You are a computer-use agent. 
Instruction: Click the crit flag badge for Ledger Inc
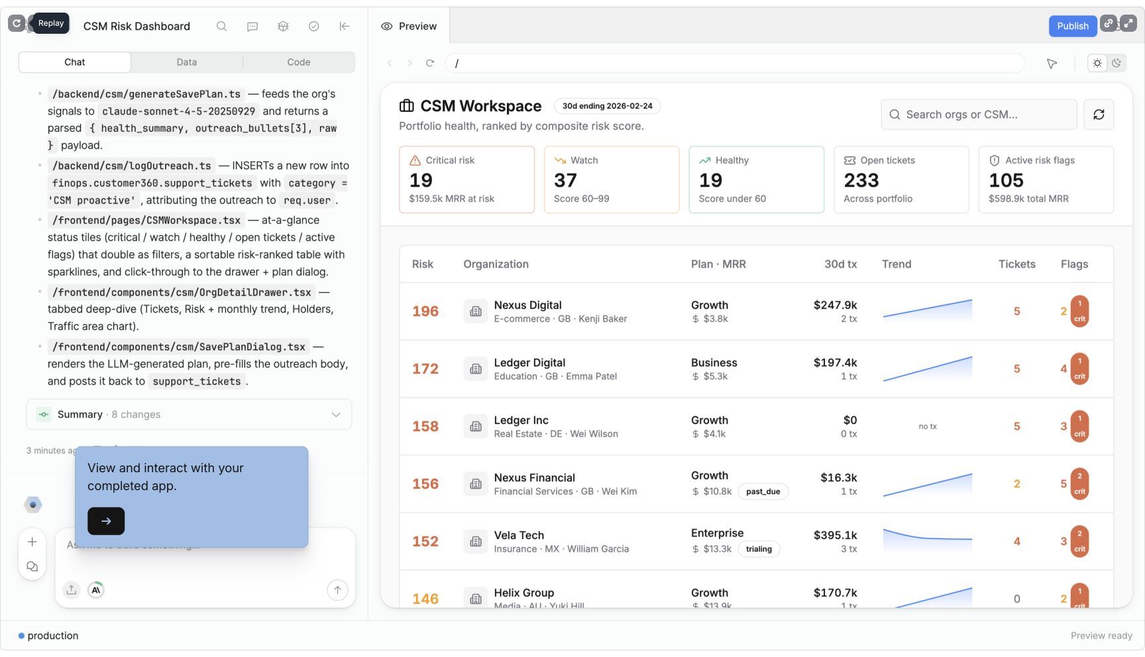coord(1079,427)
